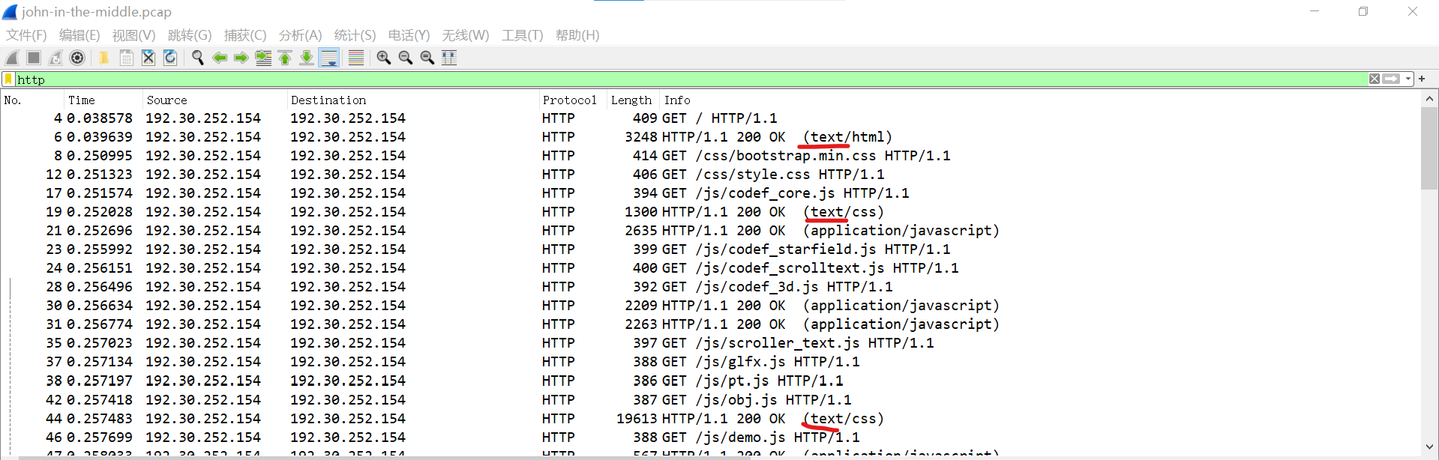This screenshot has width=1439, height=460.
Task: Select packet 12 GET /css/style.css
Action: (709, 175)
